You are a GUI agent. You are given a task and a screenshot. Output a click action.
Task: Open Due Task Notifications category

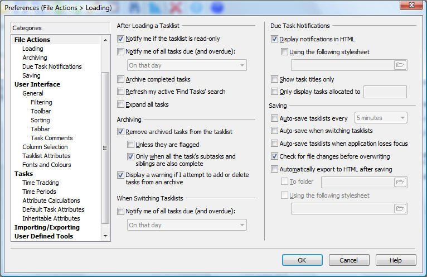(x=52, y=66)
